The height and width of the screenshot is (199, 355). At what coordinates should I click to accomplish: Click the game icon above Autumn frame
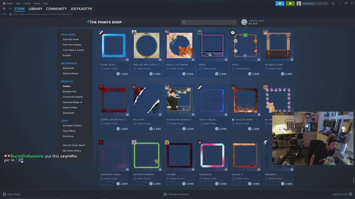tap(167, 142)
